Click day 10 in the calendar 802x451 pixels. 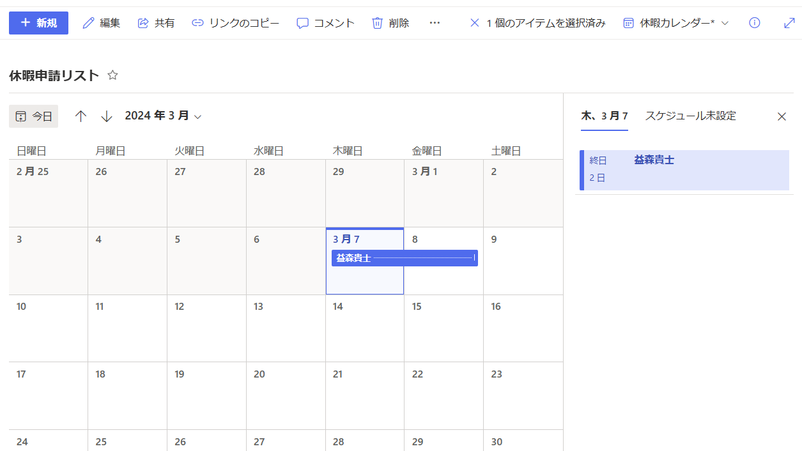coord(48,328)
